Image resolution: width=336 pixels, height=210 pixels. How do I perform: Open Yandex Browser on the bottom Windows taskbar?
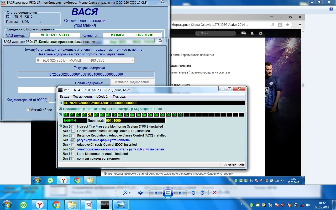pyautogui.click(x=40, y=204)
